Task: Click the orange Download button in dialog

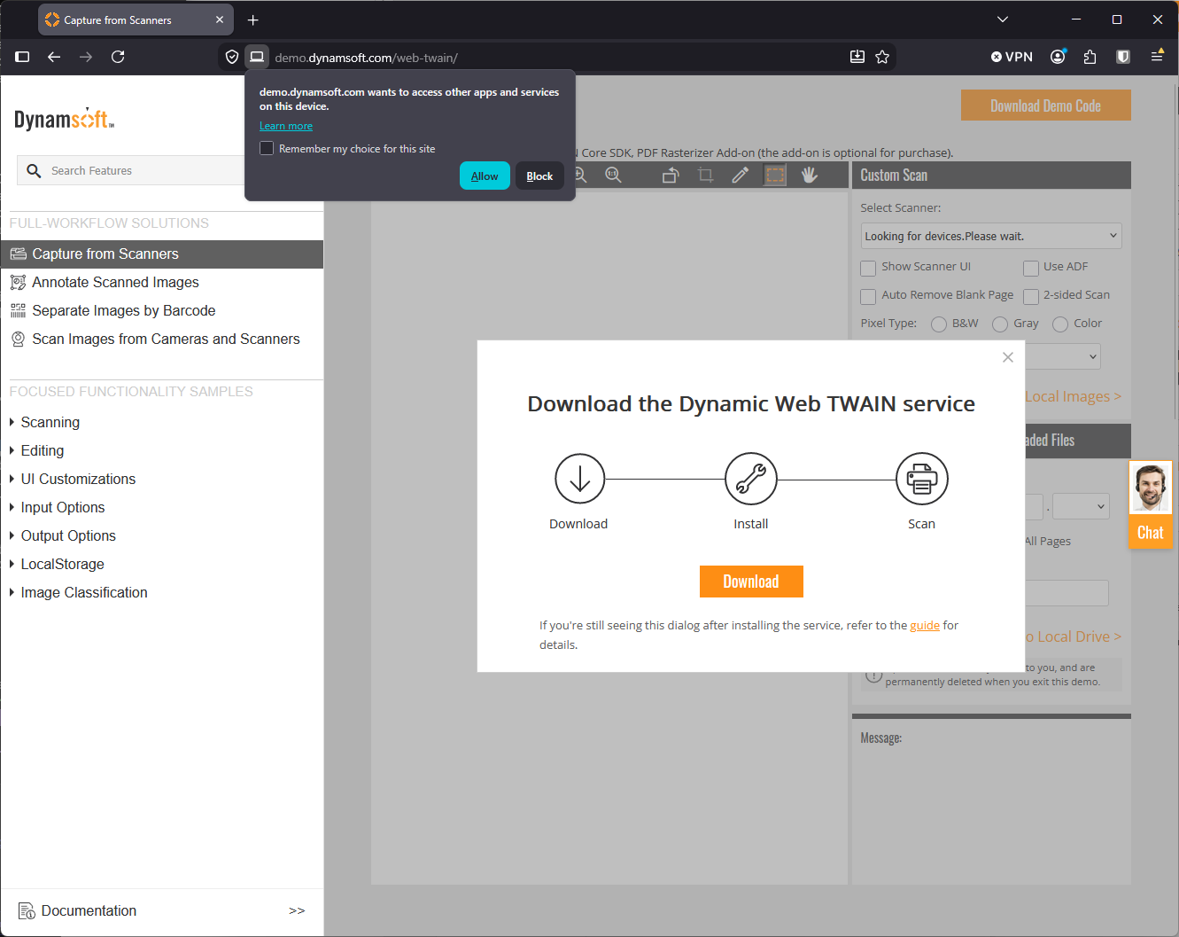Action: [x=751, y=582]
